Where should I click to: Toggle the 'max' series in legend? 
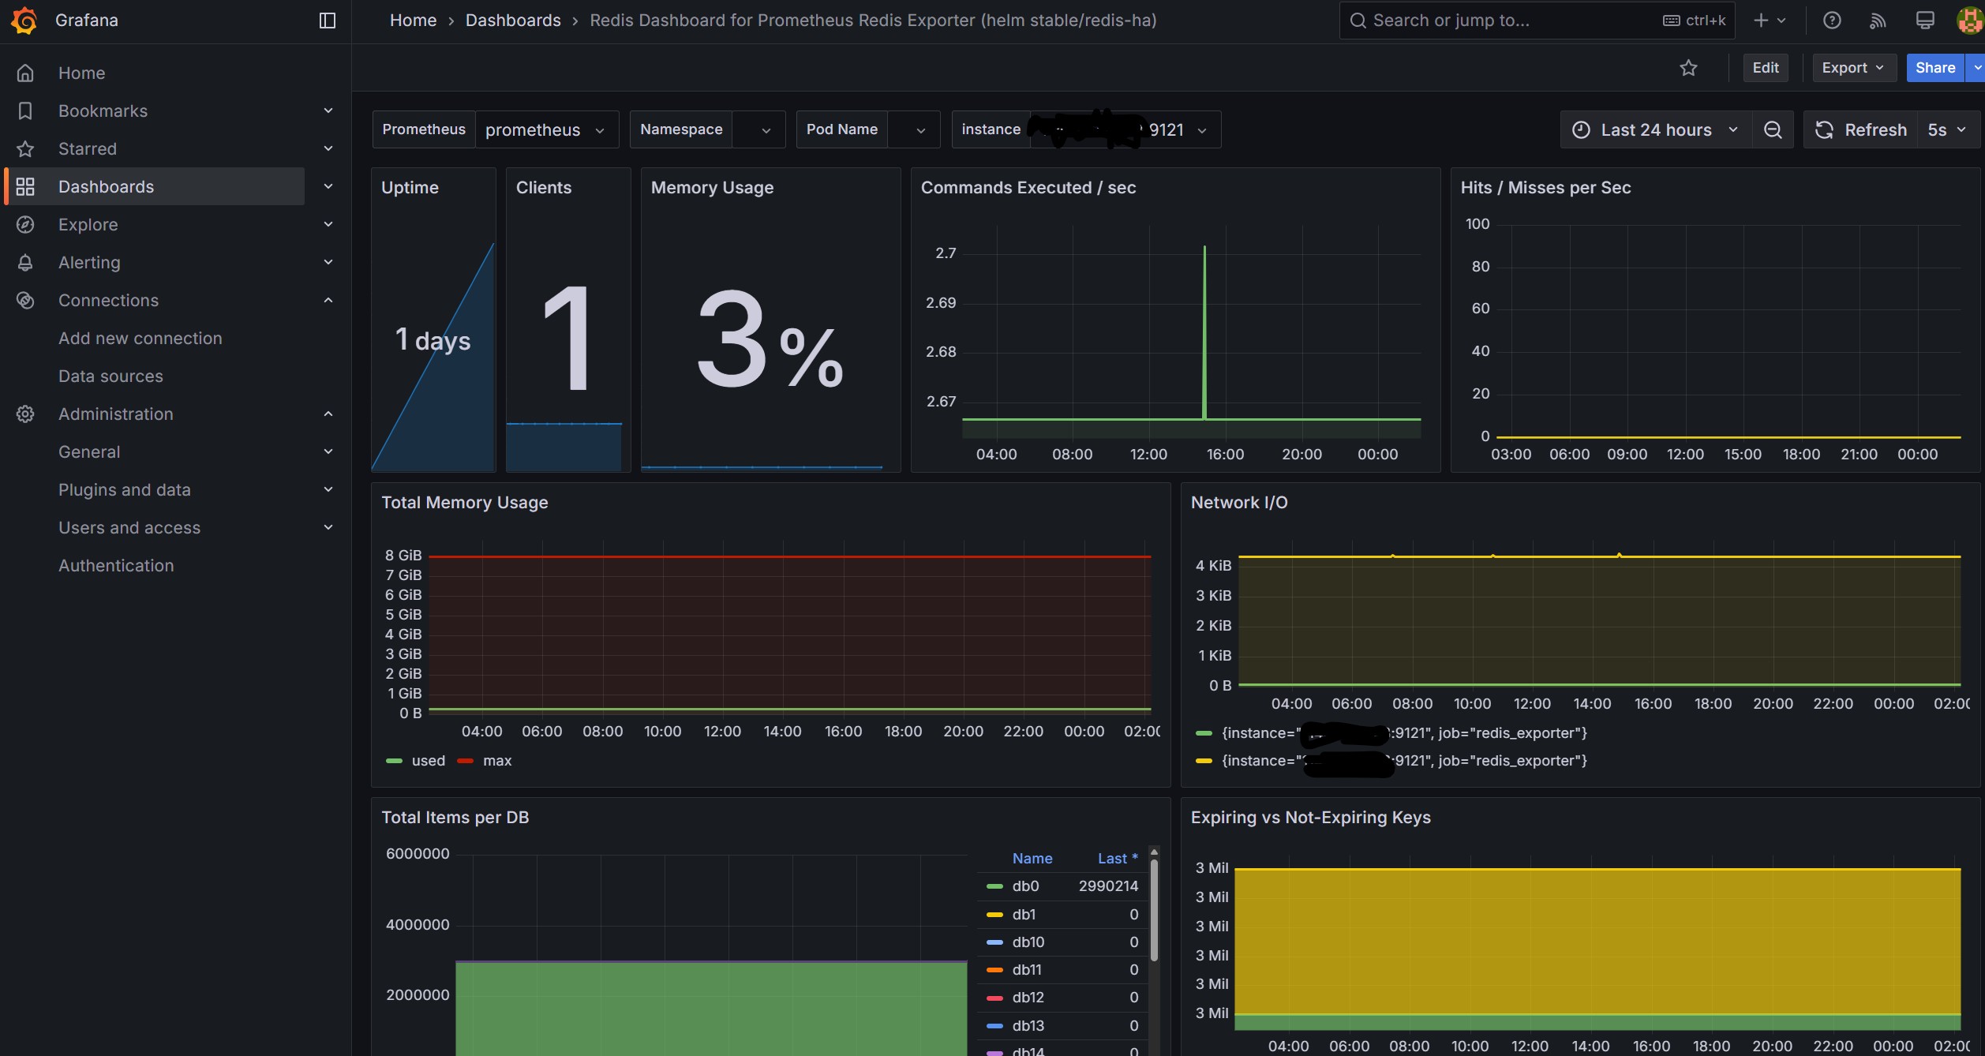tap(496, 761)
